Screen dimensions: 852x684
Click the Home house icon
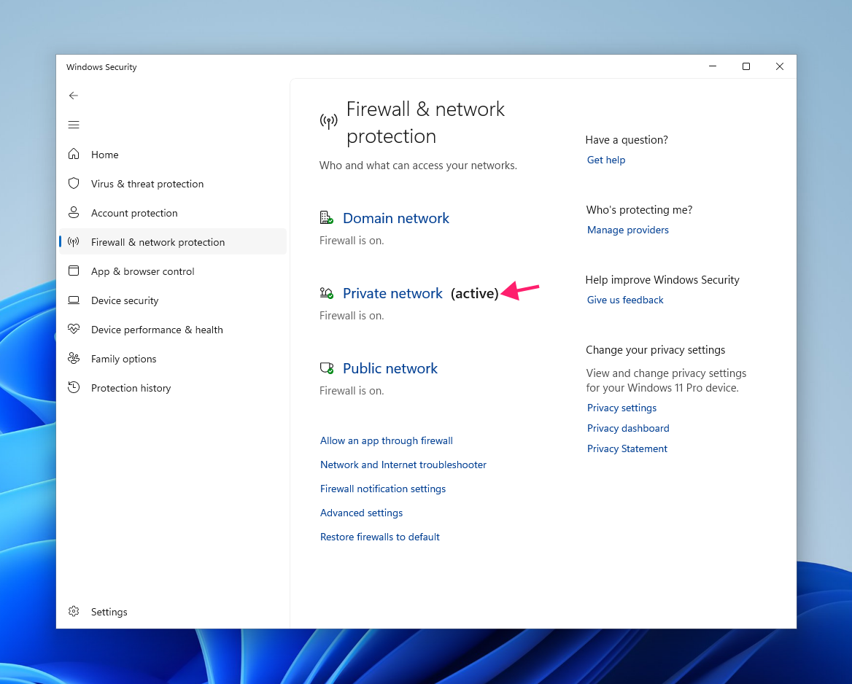[x=74, y=155]
